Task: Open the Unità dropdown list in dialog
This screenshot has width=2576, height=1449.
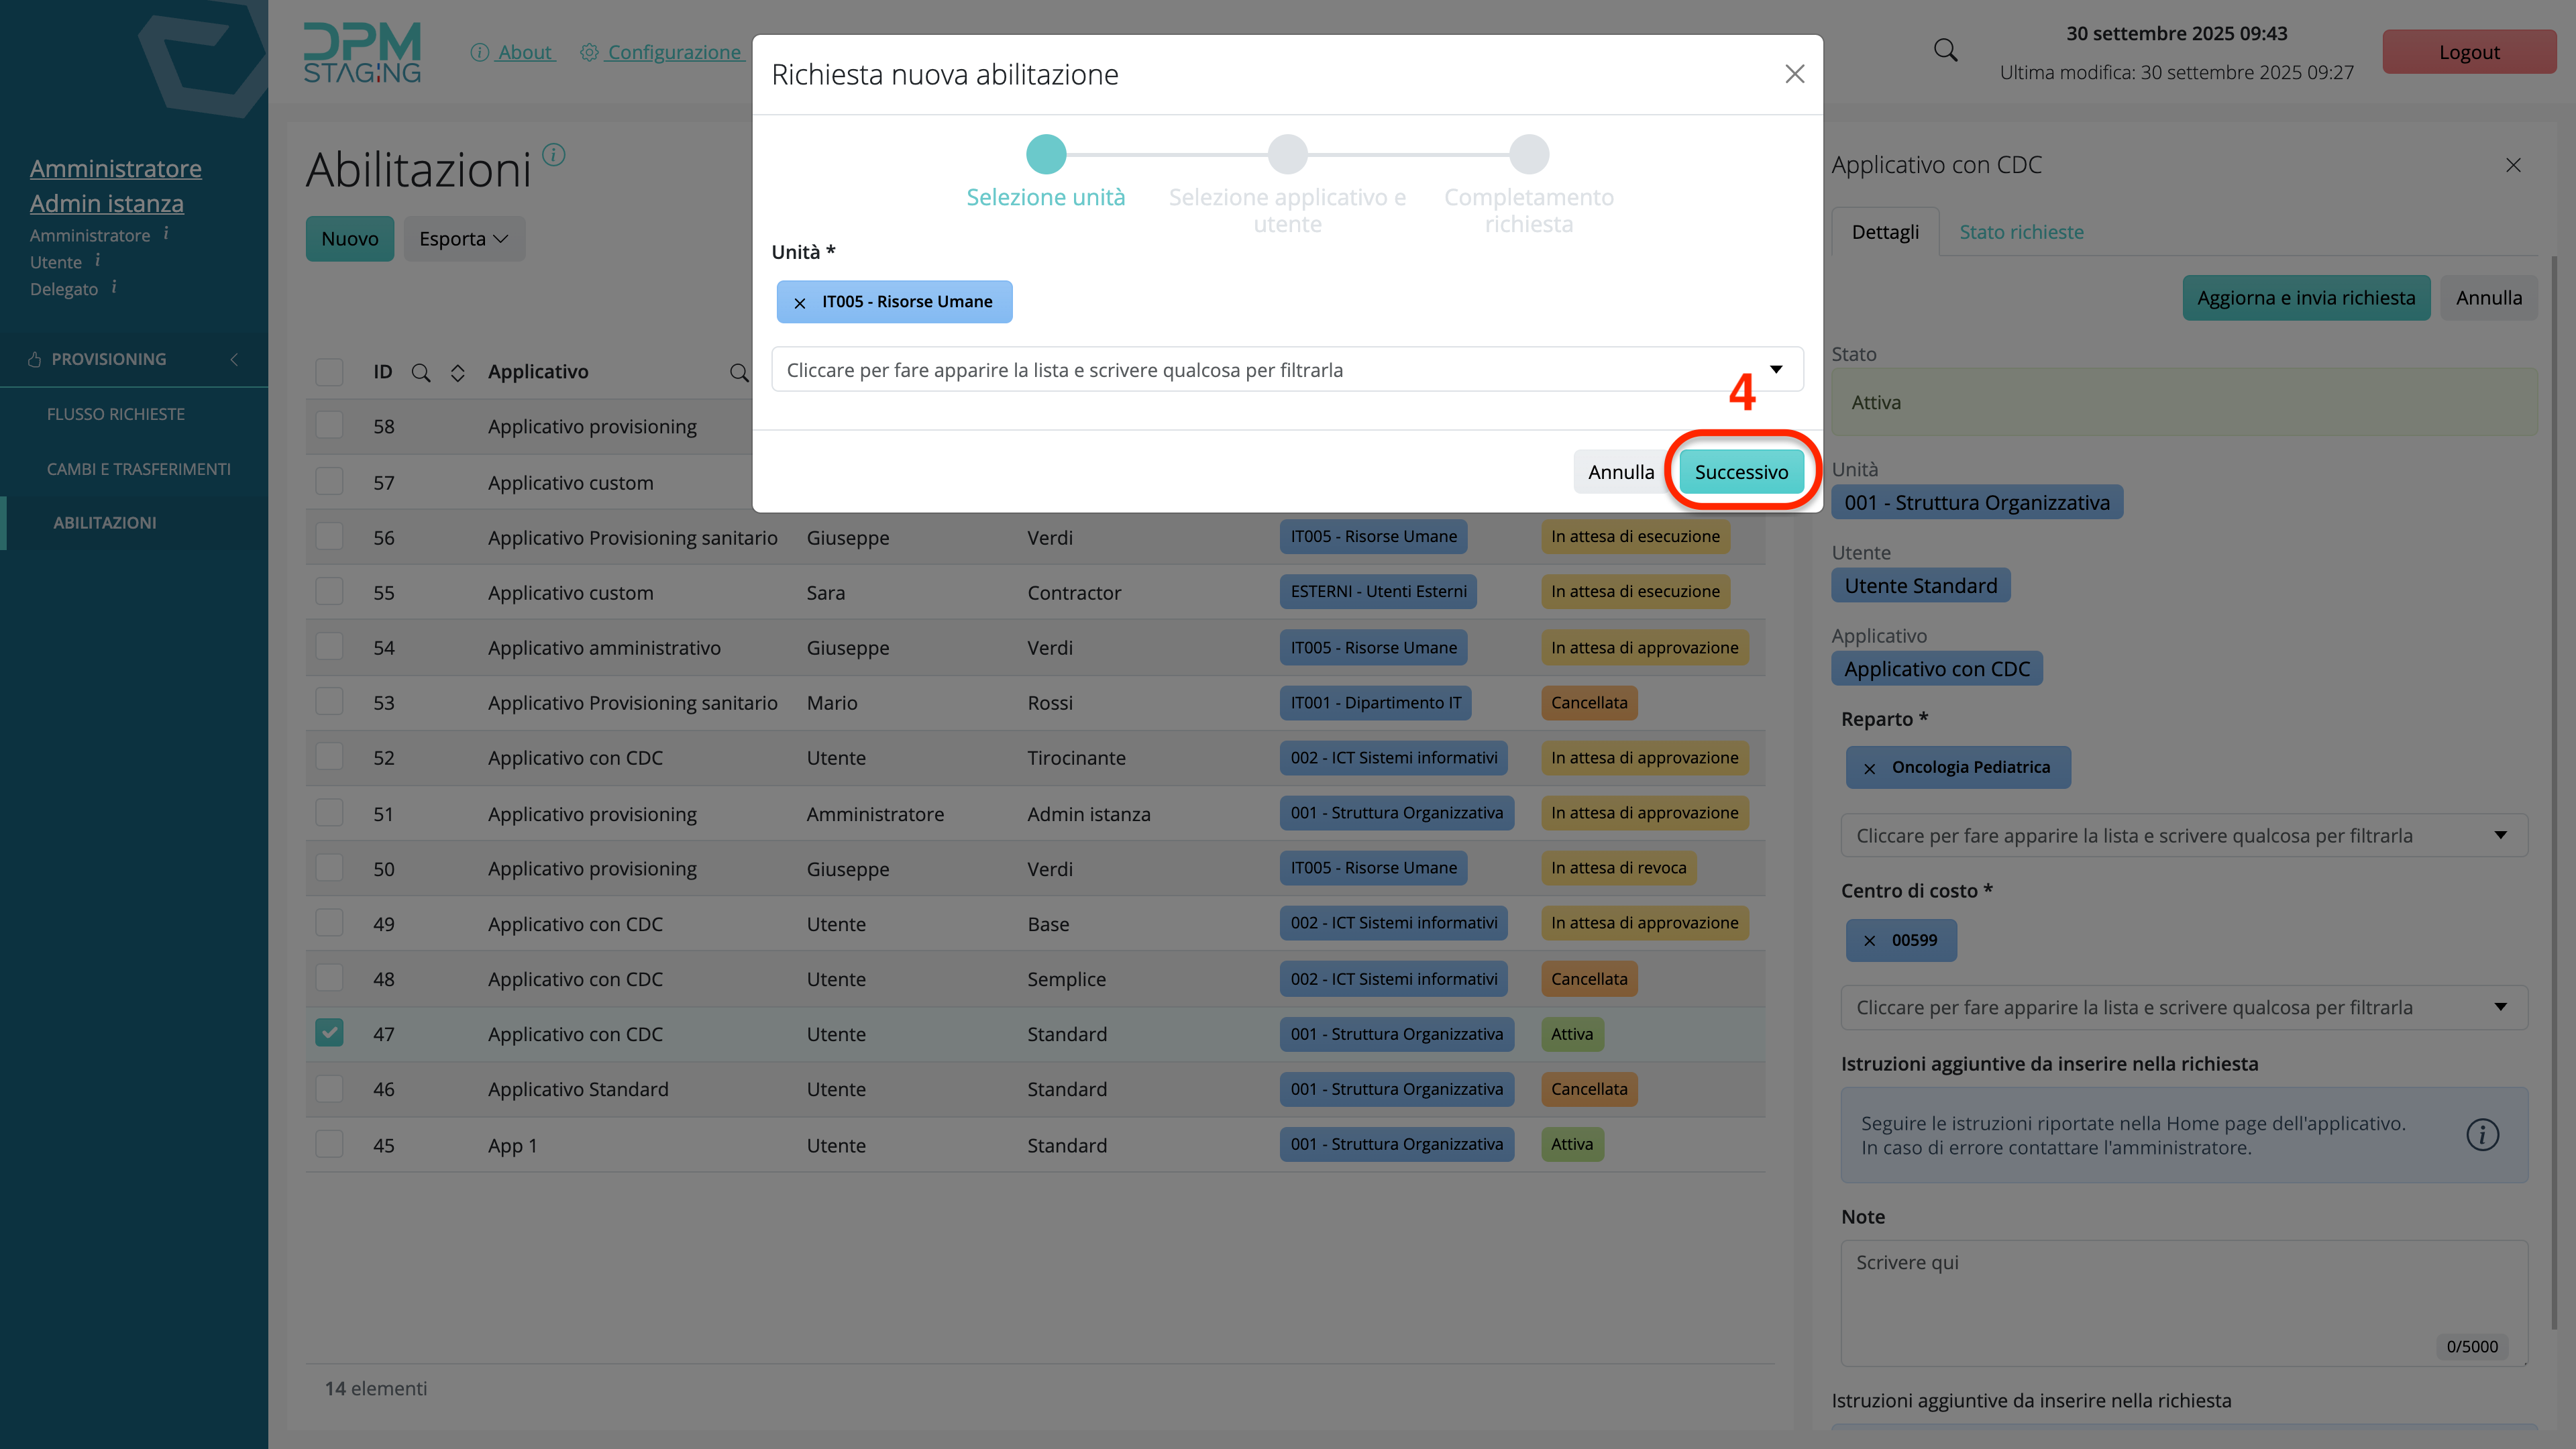Action: (1286, 370)
